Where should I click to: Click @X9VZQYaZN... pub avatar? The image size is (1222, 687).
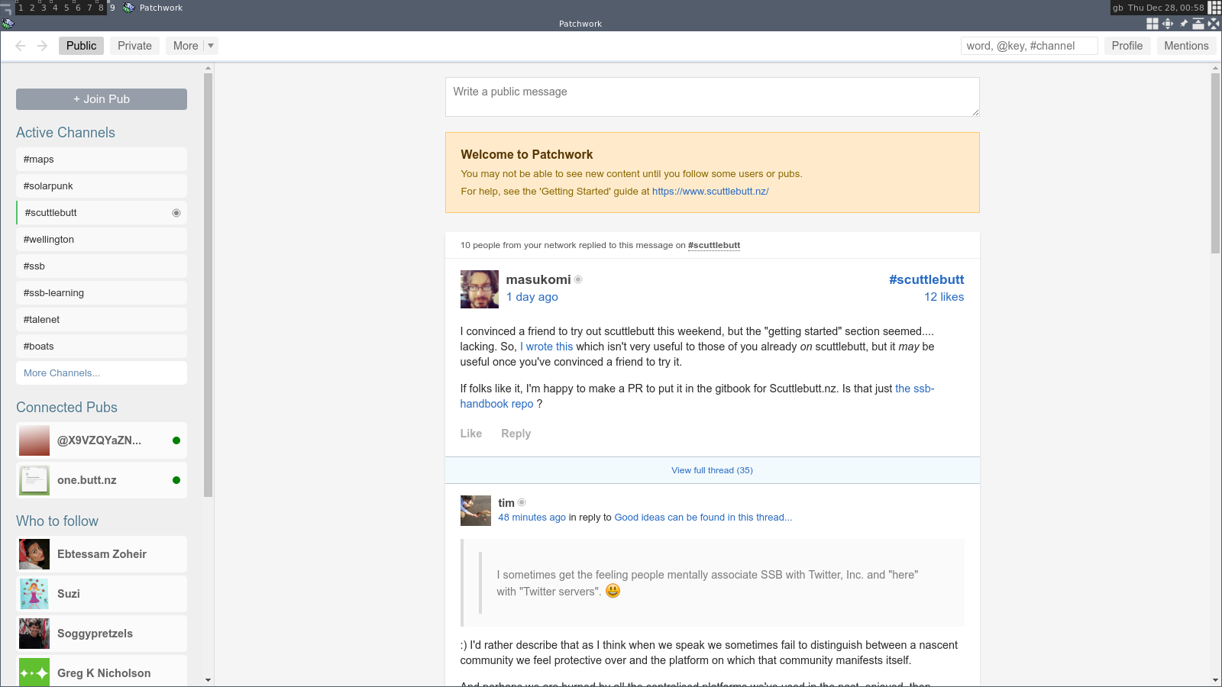34,440
